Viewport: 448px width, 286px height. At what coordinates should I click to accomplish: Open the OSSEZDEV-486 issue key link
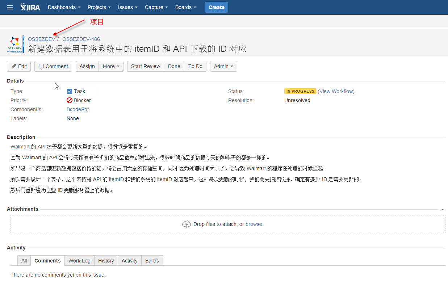tap(81, 39)
